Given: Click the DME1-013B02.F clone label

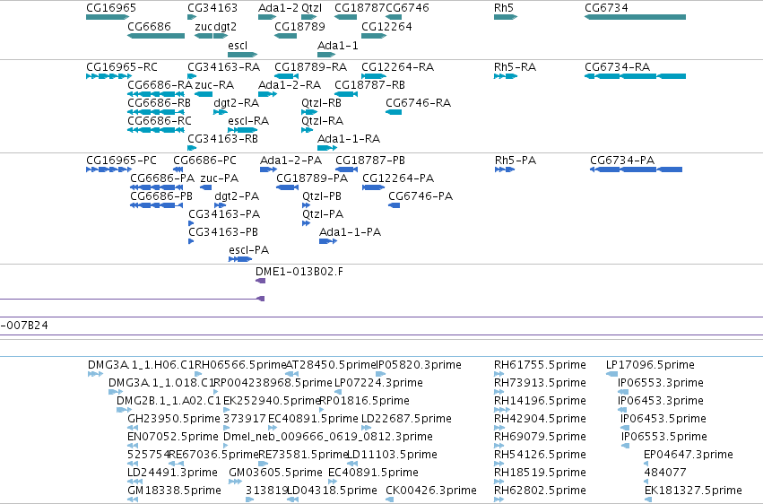Looking at the screenshot, I should [x=299, y=272].
